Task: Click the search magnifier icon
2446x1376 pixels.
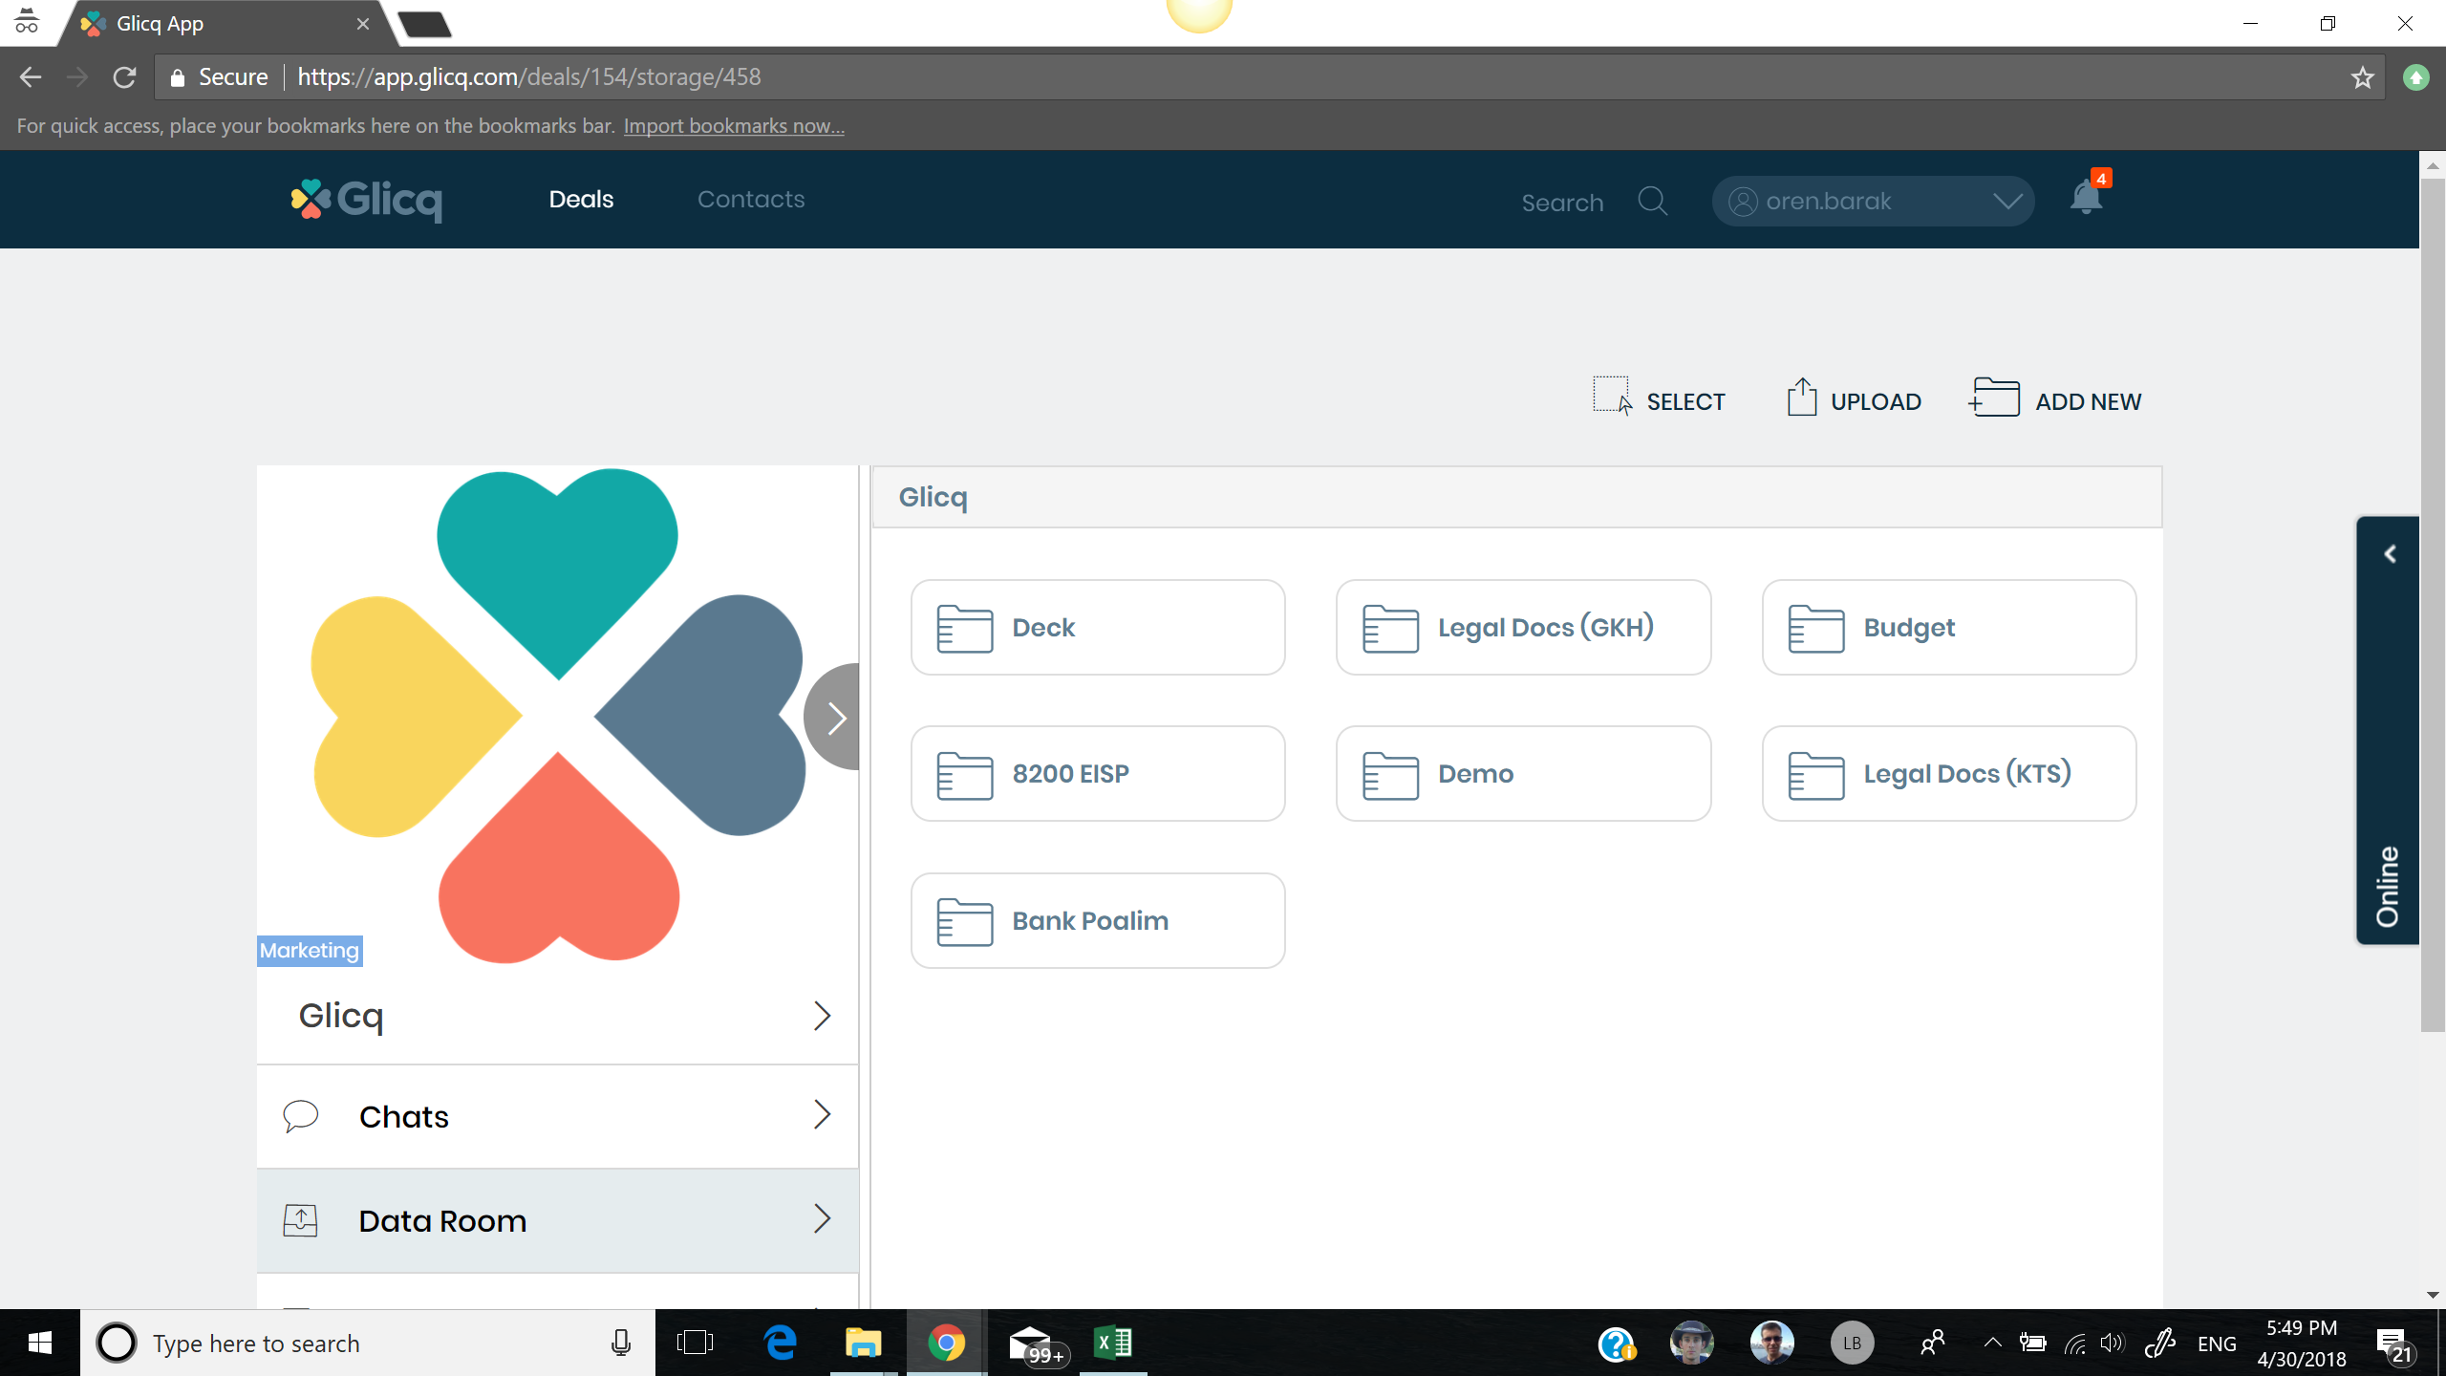Action: pos(1652,202)
